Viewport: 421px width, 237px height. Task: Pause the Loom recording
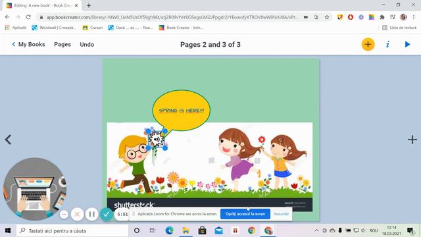pos(91,214)
